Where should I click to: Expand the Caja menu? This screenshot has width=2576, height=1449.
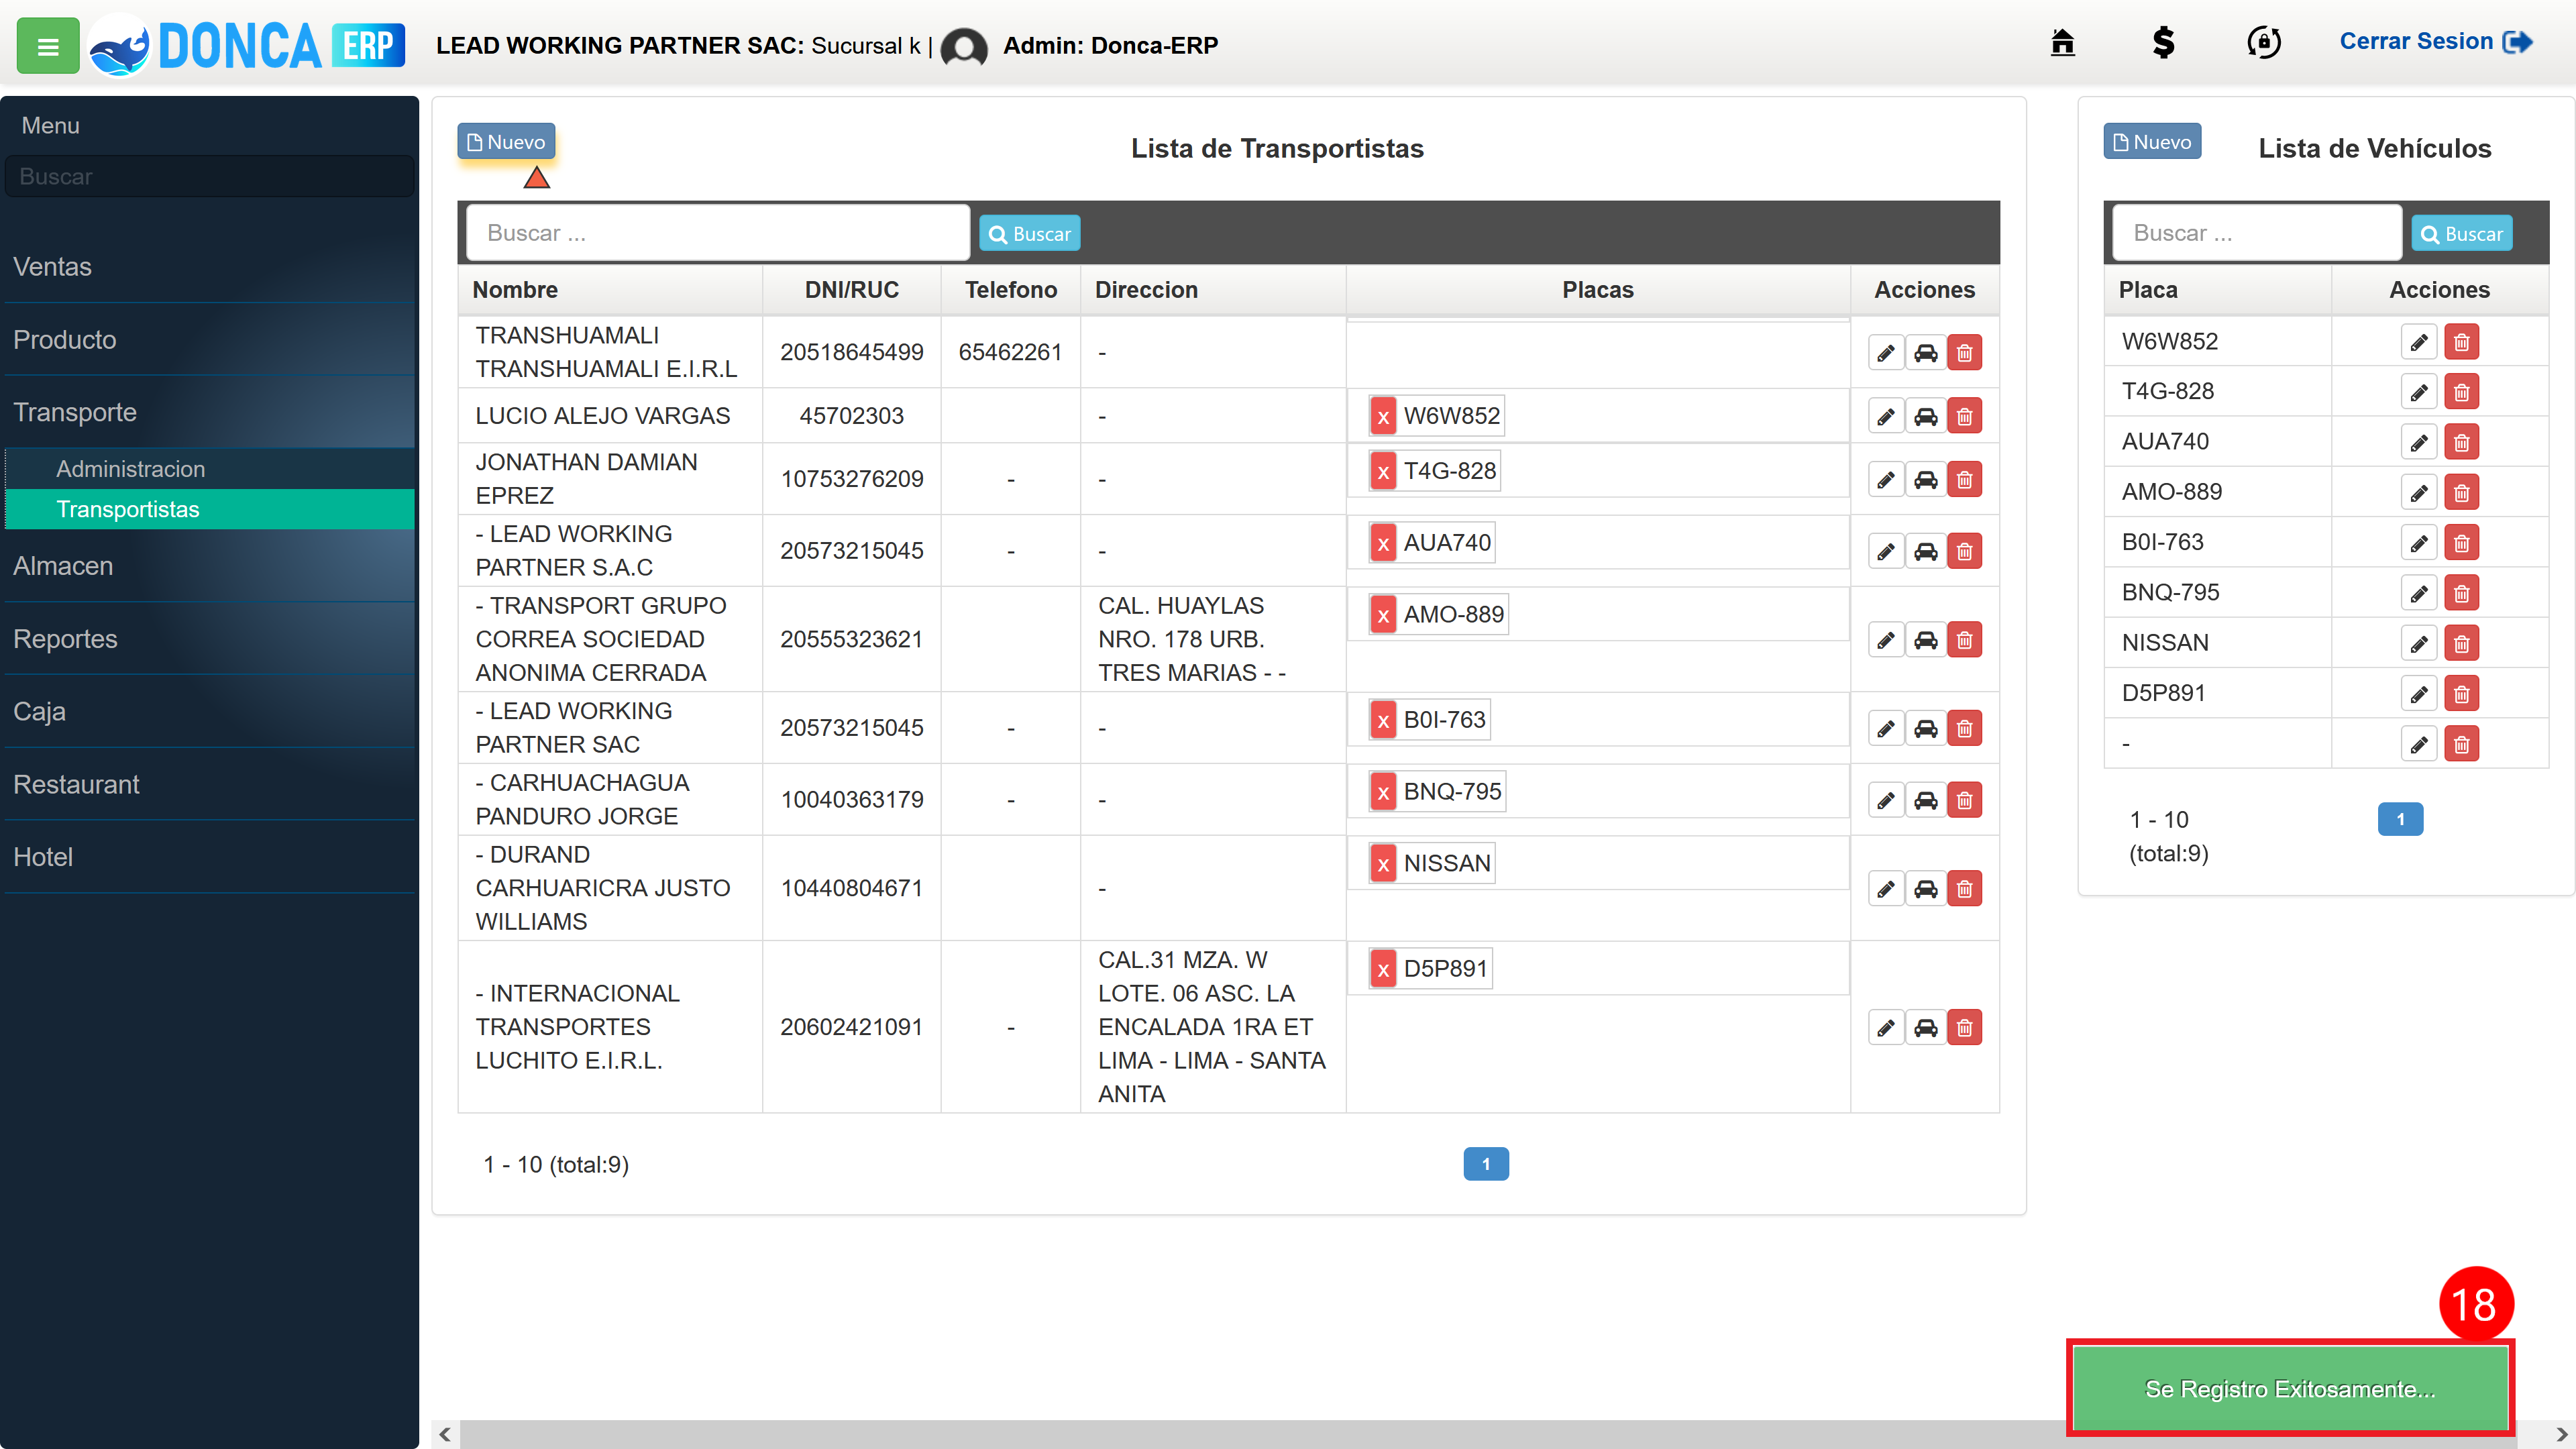tap(210, 711)
